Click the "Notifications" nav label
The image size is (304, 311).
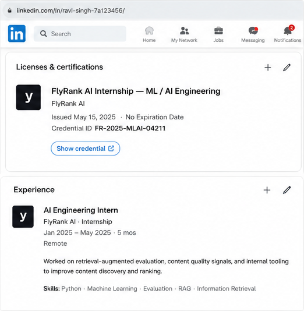[288, 40]
